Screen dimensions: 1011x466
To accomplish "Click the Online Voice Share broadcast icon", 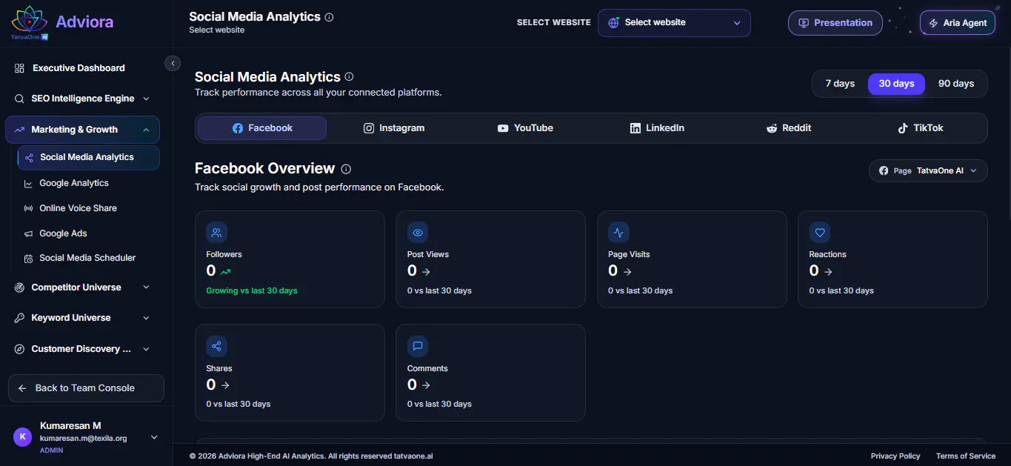I will pyautogui.click(x=28, y=209).
